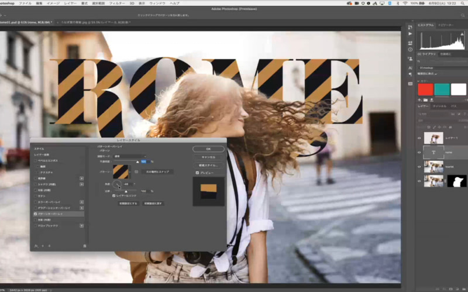Hide the rome text layer
The image size is (468, 292).
coord(419,152)
